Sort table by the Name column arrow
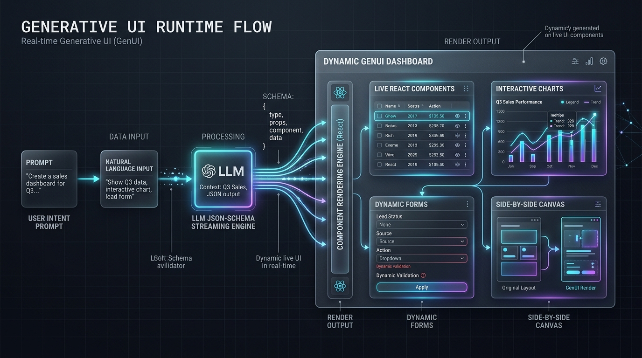642x358 pixels. pos(399,106)
